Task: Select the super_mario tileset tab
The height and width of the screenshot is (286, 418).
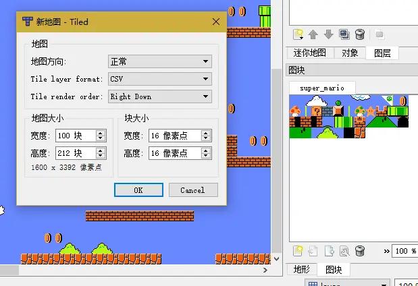Action: [x=322, y=88]
